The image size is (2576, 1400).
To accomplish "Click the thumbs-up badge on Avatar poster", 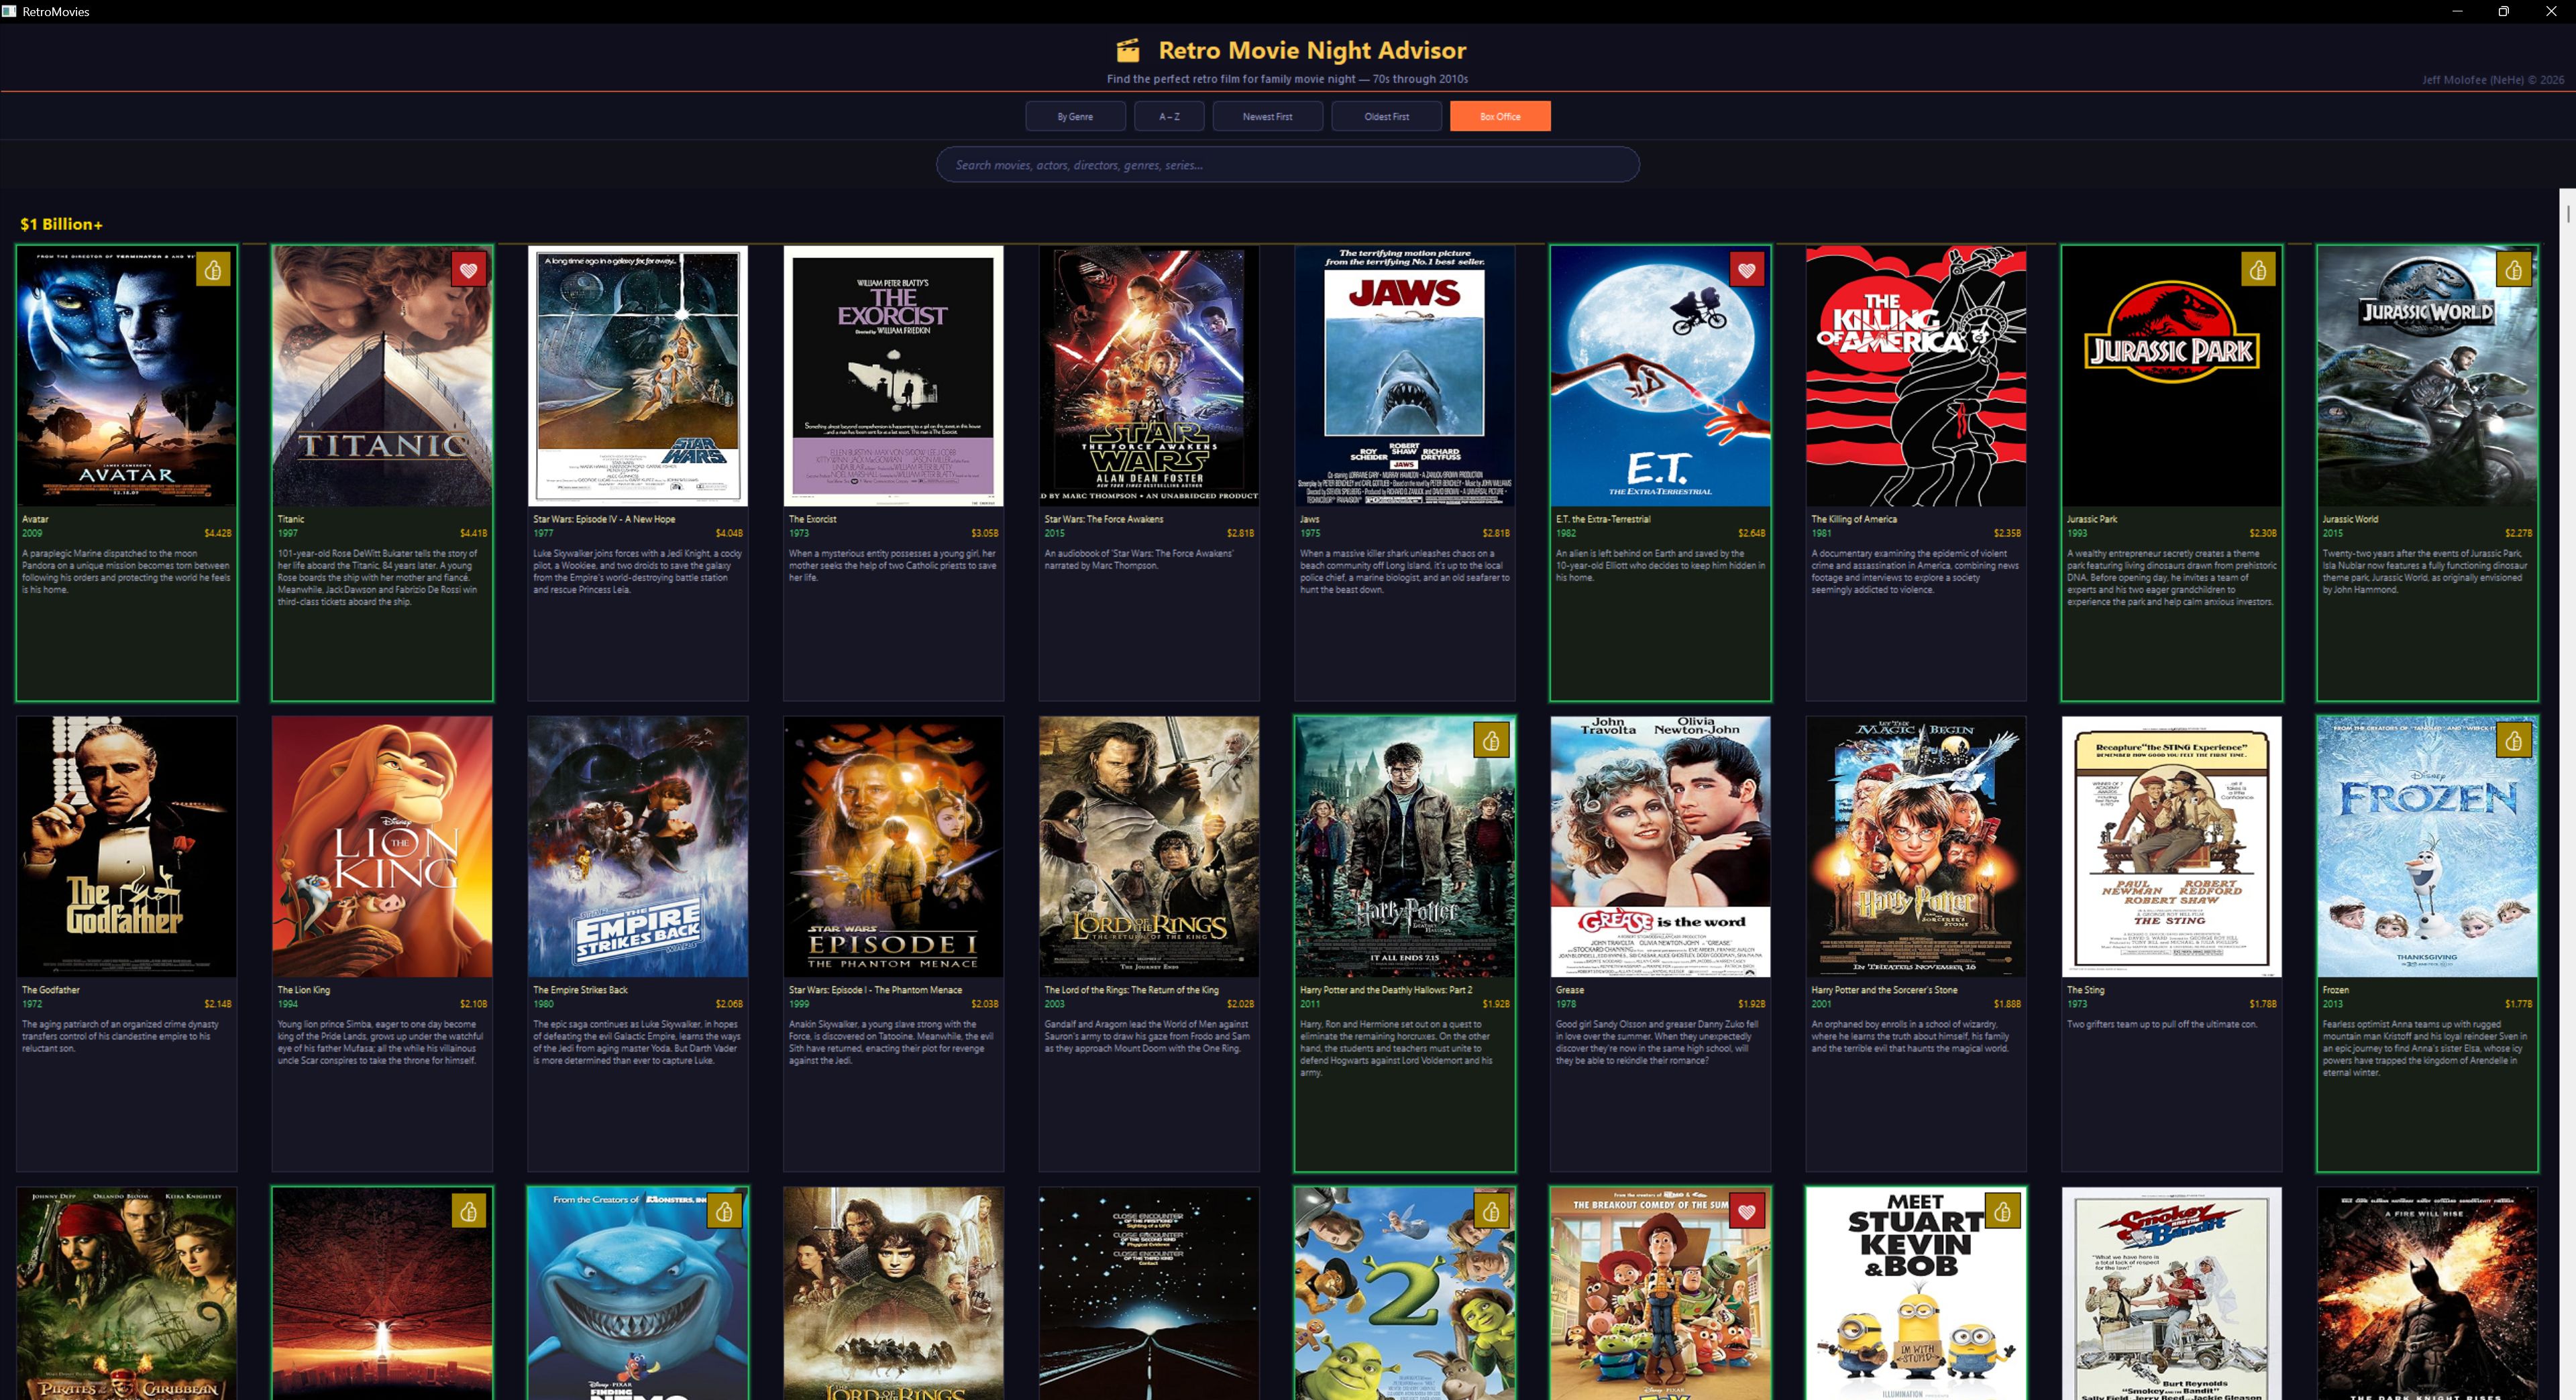I will click(x=213, y=270).
